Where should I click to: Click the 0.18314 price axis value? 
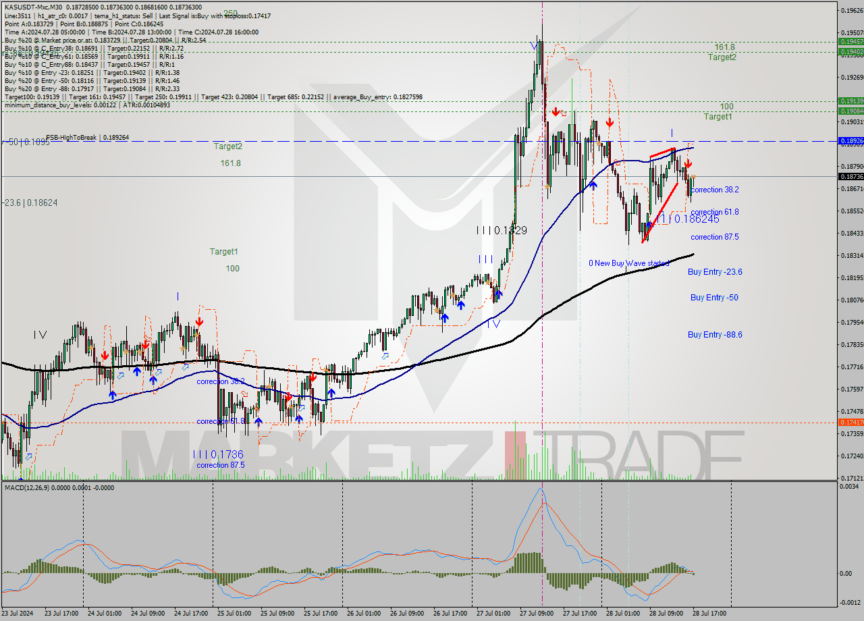[852, 256]
